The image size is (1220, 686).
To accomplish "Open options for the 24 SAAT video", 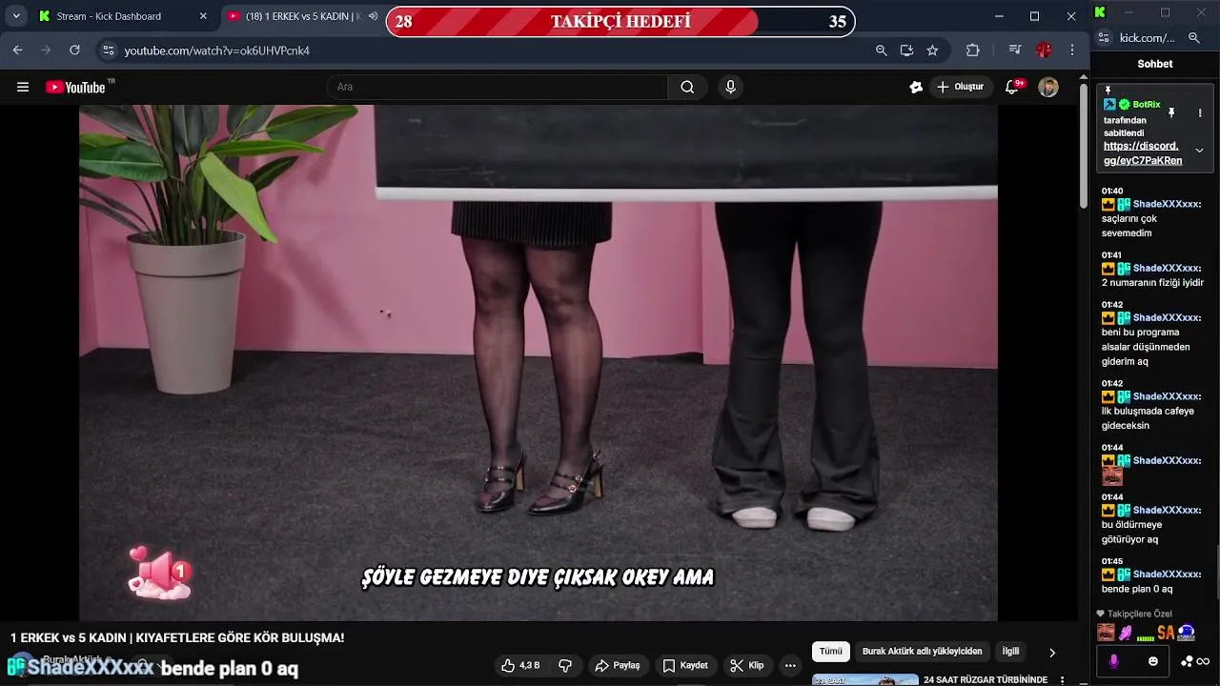I will click(1063, 680).
